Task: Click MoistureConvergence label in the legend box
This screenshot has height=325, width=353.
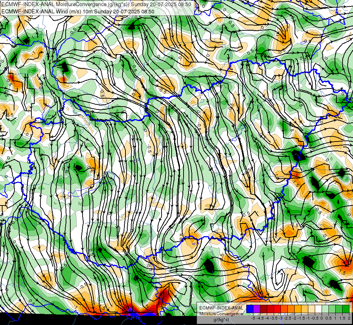Action: [221, 314]
